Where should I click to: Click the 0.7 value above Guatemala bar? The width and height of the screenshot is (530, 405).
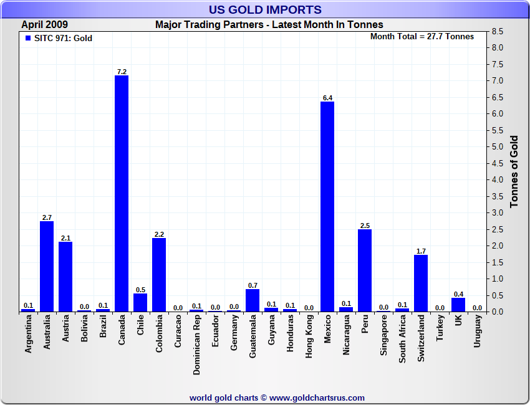pyautogui.click(x=253, y=285)
